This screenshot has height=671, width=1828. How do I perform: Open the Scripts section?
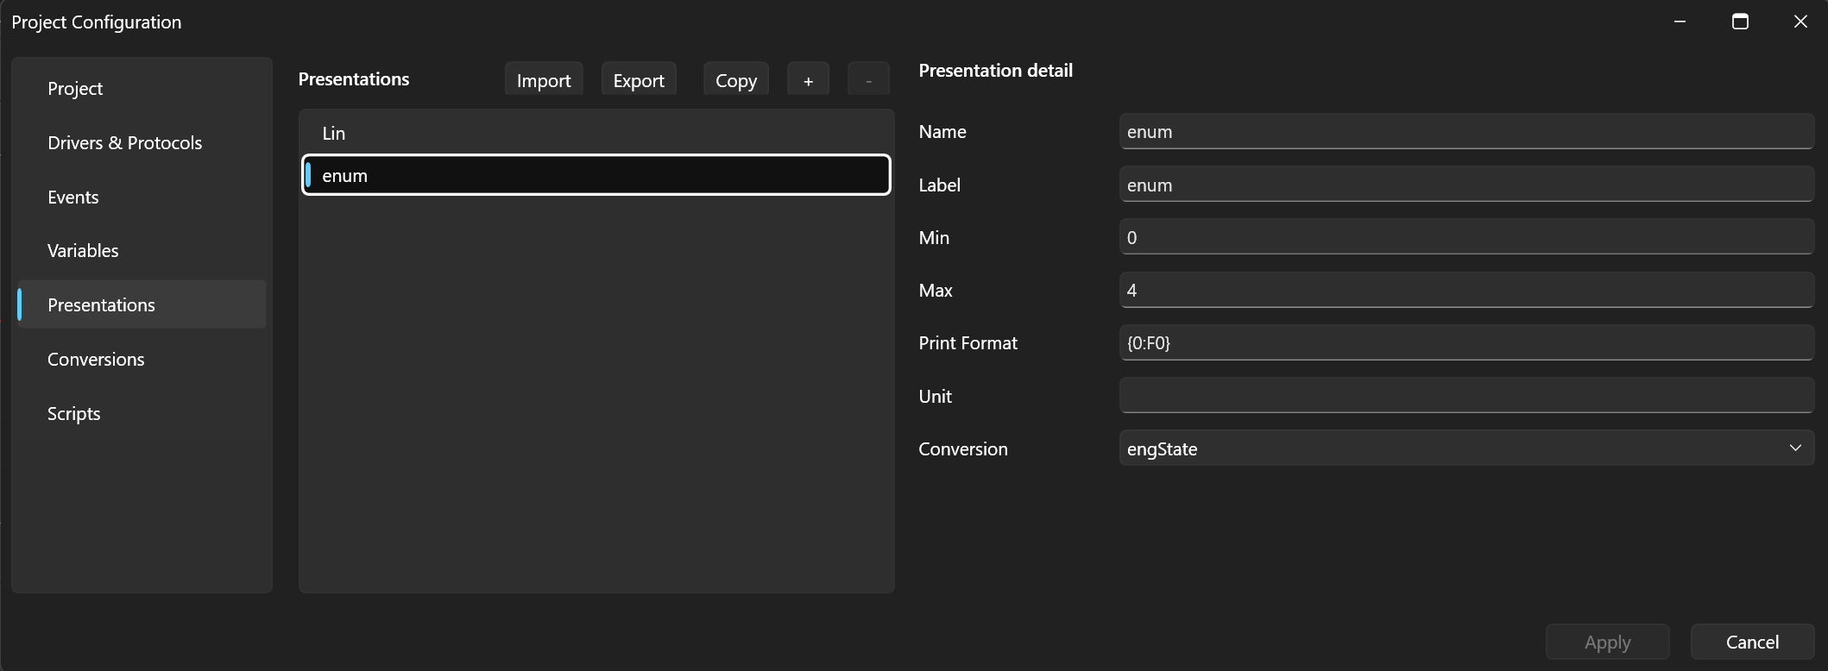coord(142,414)
